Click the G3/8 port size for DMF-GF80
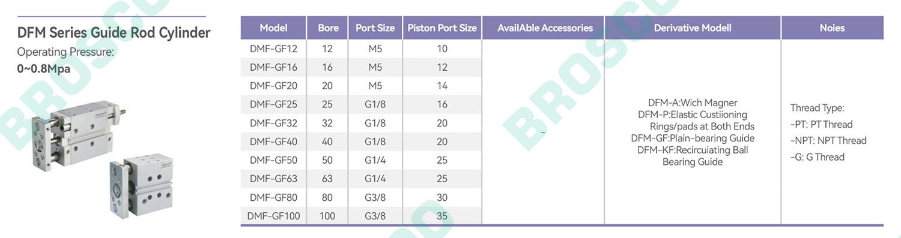 click(375, 197)
